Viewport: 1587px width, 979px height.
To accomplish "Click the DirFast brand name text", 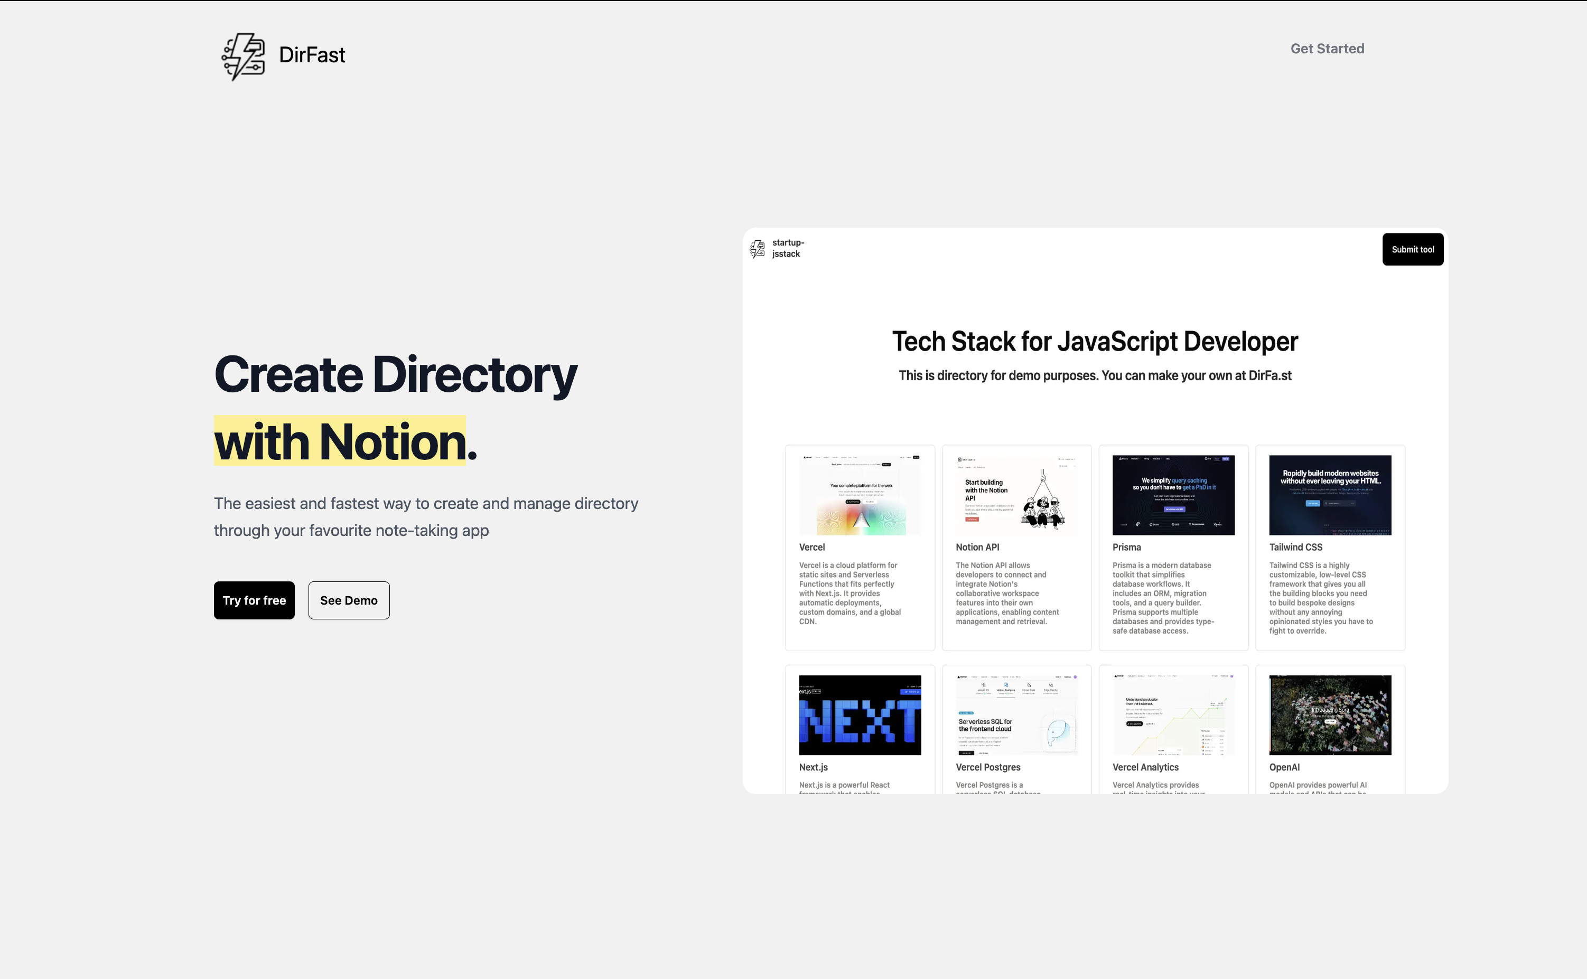I will 312,55.
